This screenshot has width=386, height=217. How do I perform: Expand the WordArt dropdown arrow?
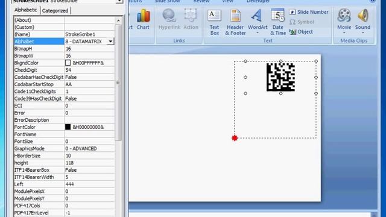(x=258, y=33)
